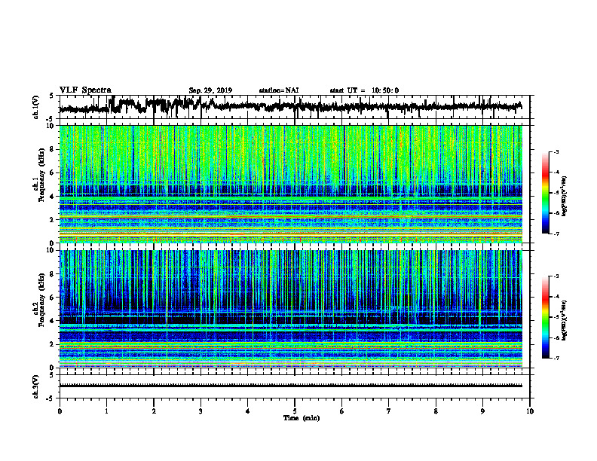Click the "-7" label on ch.2 color bar
The height and width of the screenshot is (461, 597).
(556, 359)
